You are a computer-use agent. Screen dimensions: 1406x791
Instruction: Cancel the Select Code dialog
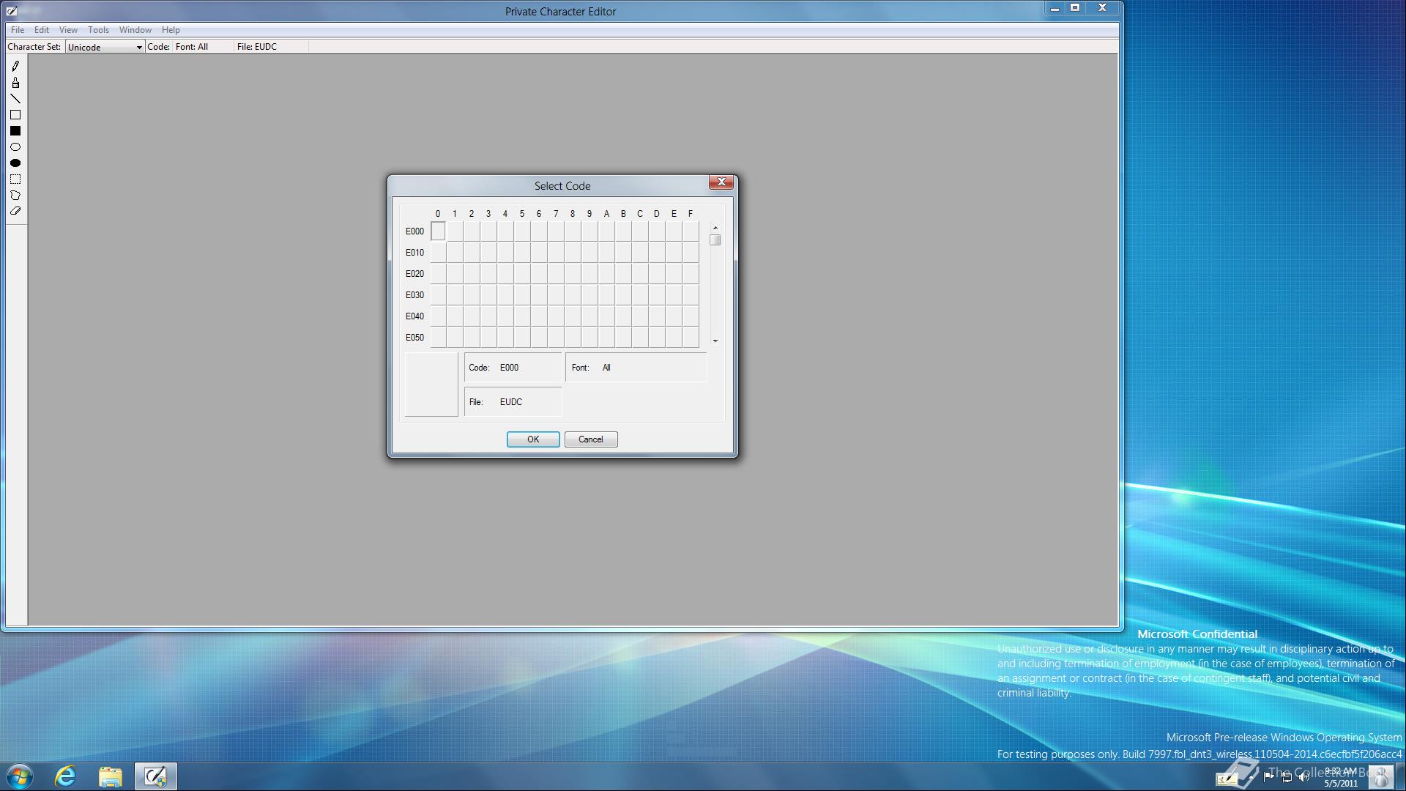point(591,439)
